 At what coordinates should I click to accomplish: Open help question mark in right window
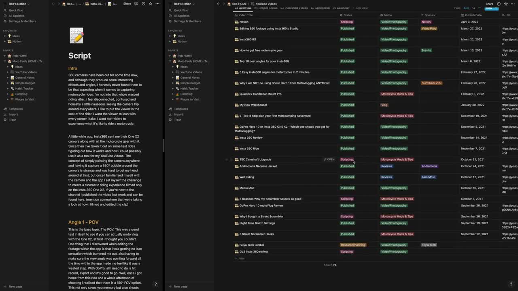pyautogui.click(x=511, y=284)
